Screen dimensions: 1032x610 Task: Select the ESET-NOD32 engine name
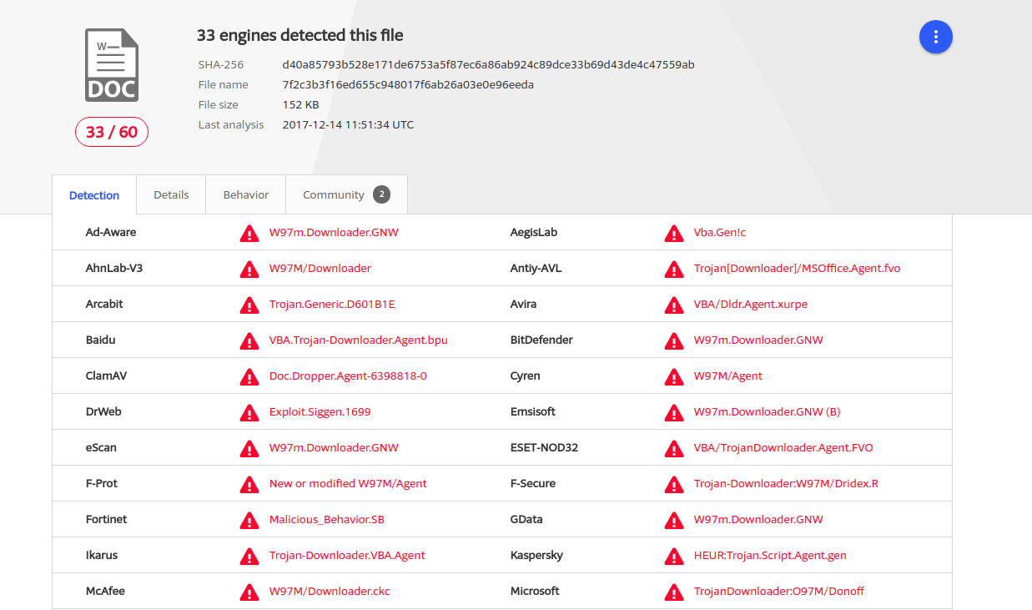coord(544,447)
